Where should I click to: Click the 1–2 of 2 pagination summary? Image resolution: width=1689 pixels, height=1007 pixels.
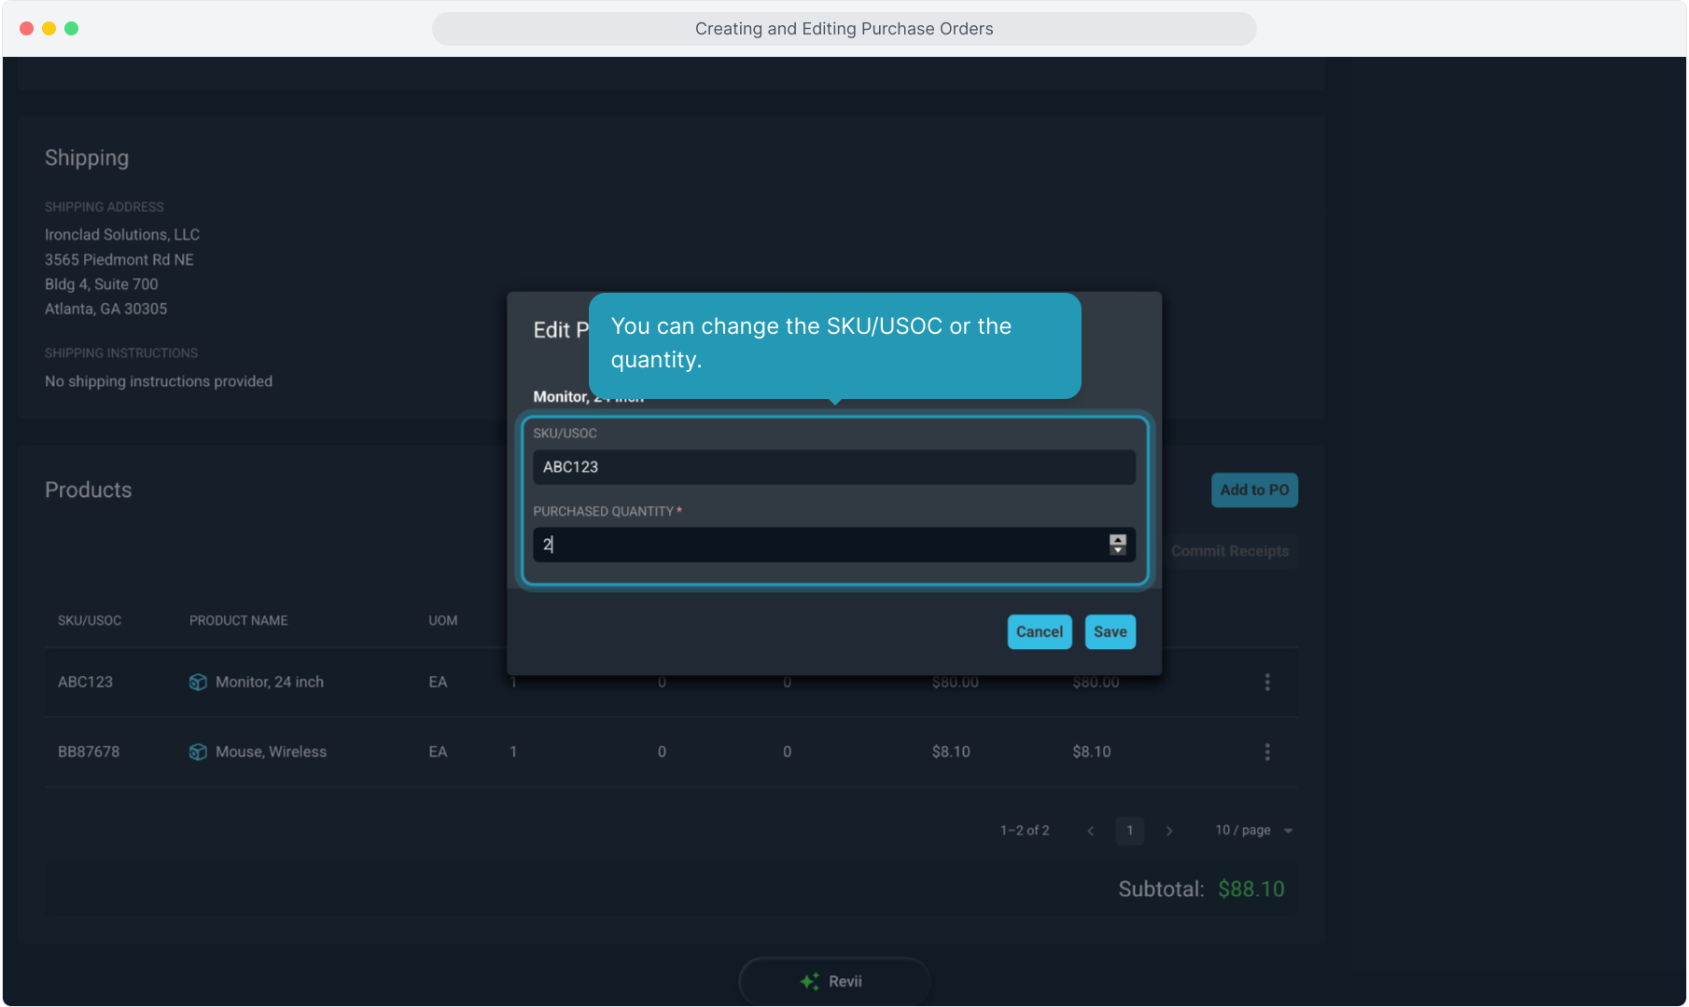coord(1025,831)
